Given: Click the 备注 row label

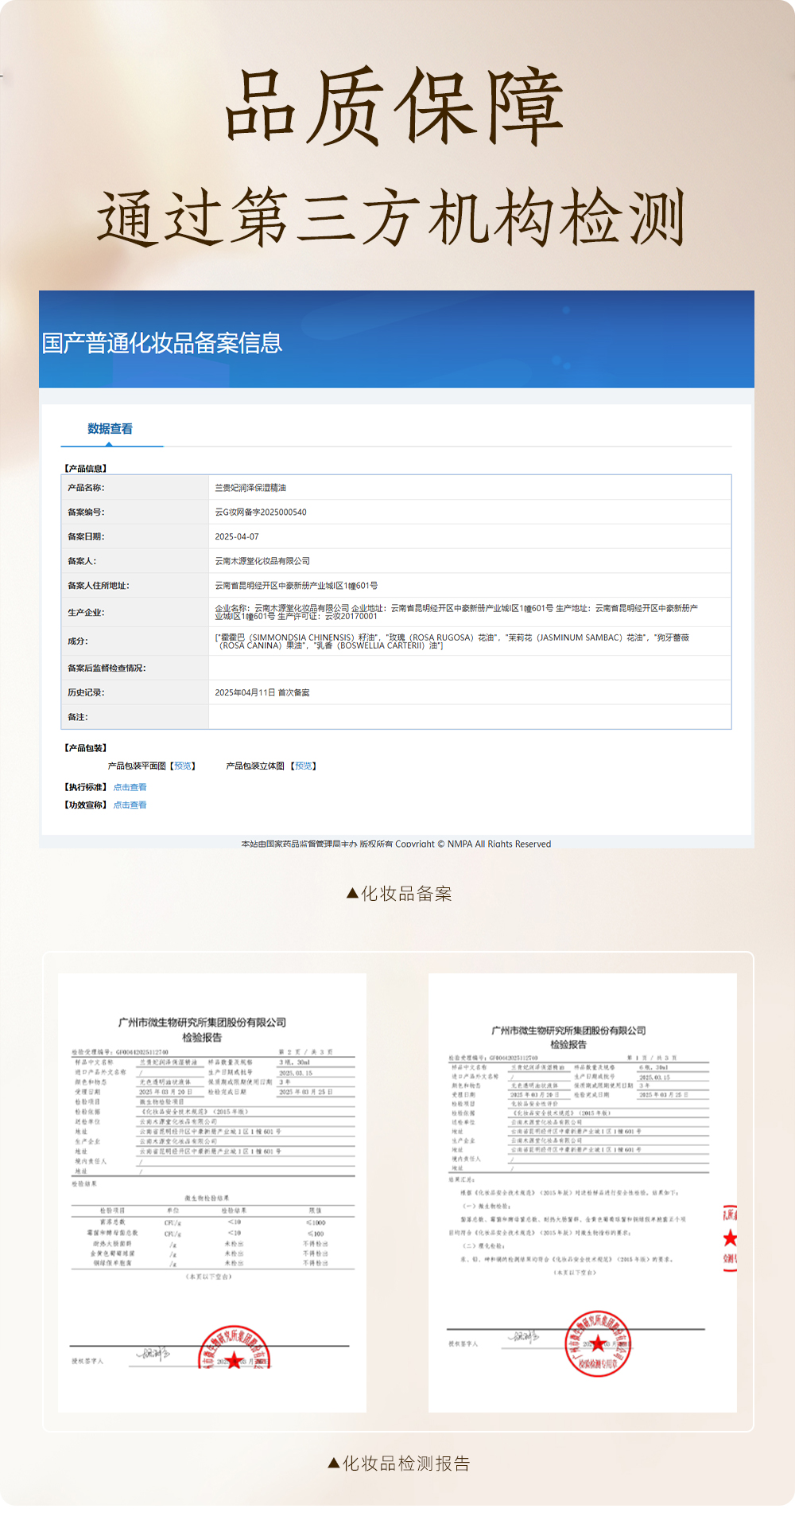Looking at the screenshot, I should pos(78,717).
